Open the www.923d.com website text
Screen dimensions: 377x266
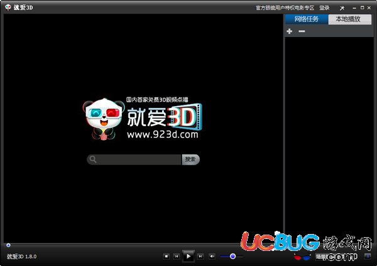(163, 135)
